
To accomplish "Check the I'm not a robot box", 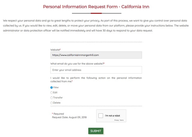I will [101, 115].
